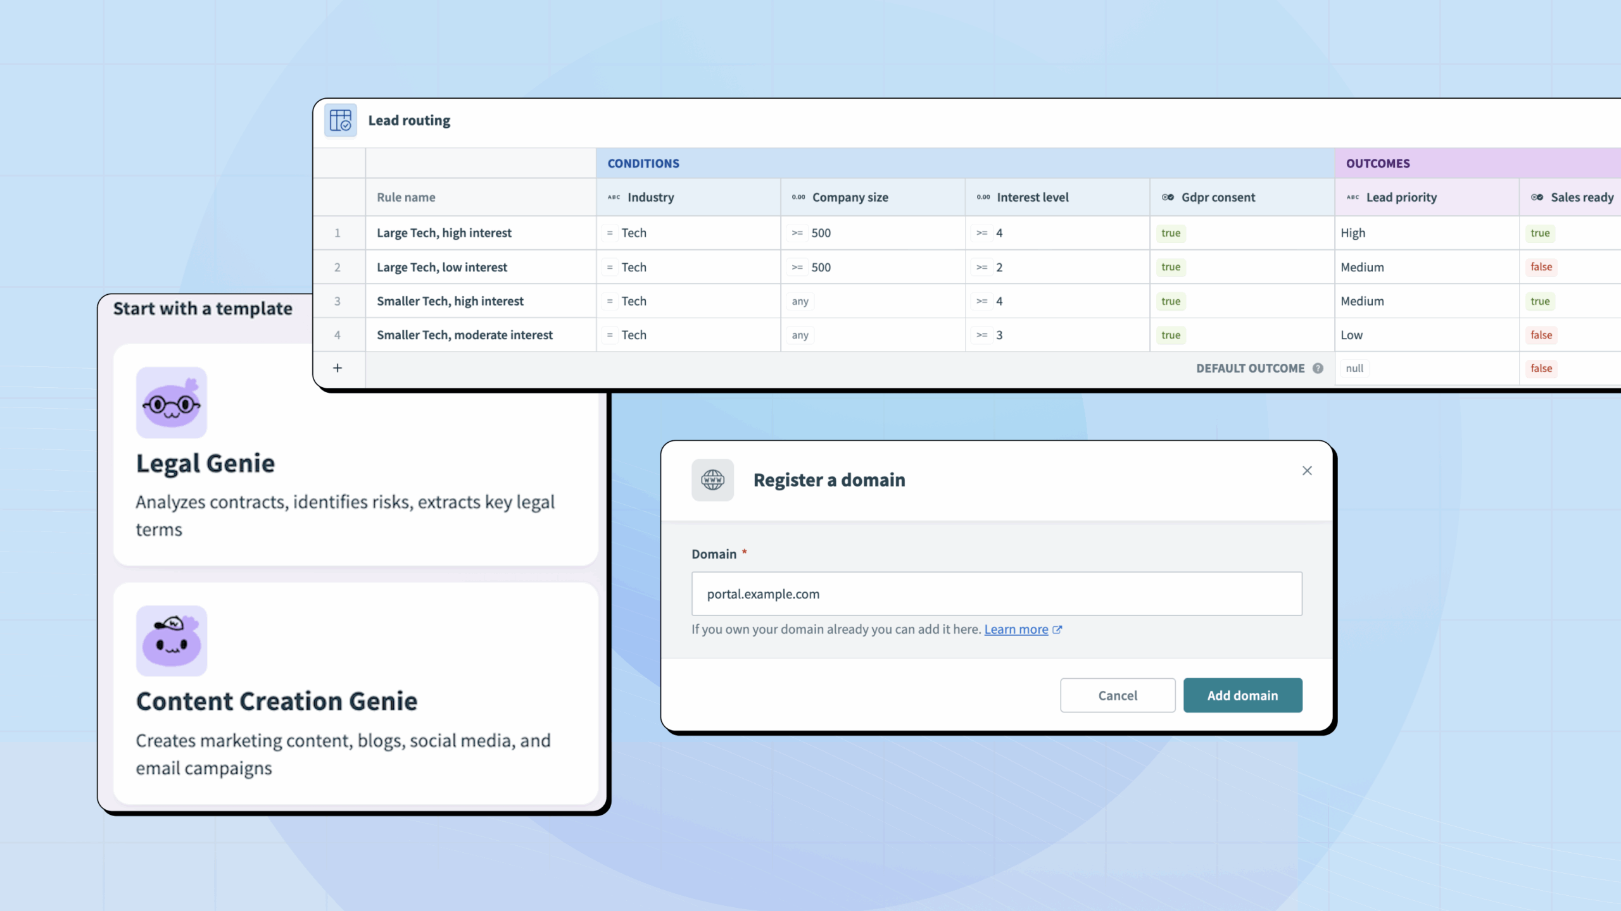Select the Conditions header section
The image size is (1621, 911).
(x=643, y=163)
